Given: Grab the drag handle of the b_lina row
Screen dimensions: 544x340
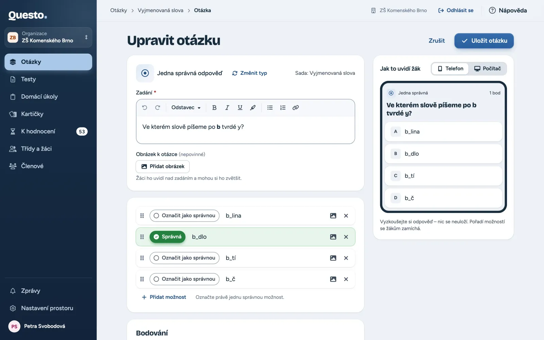Looking at the screenshot, I should (x=142, y=216).
